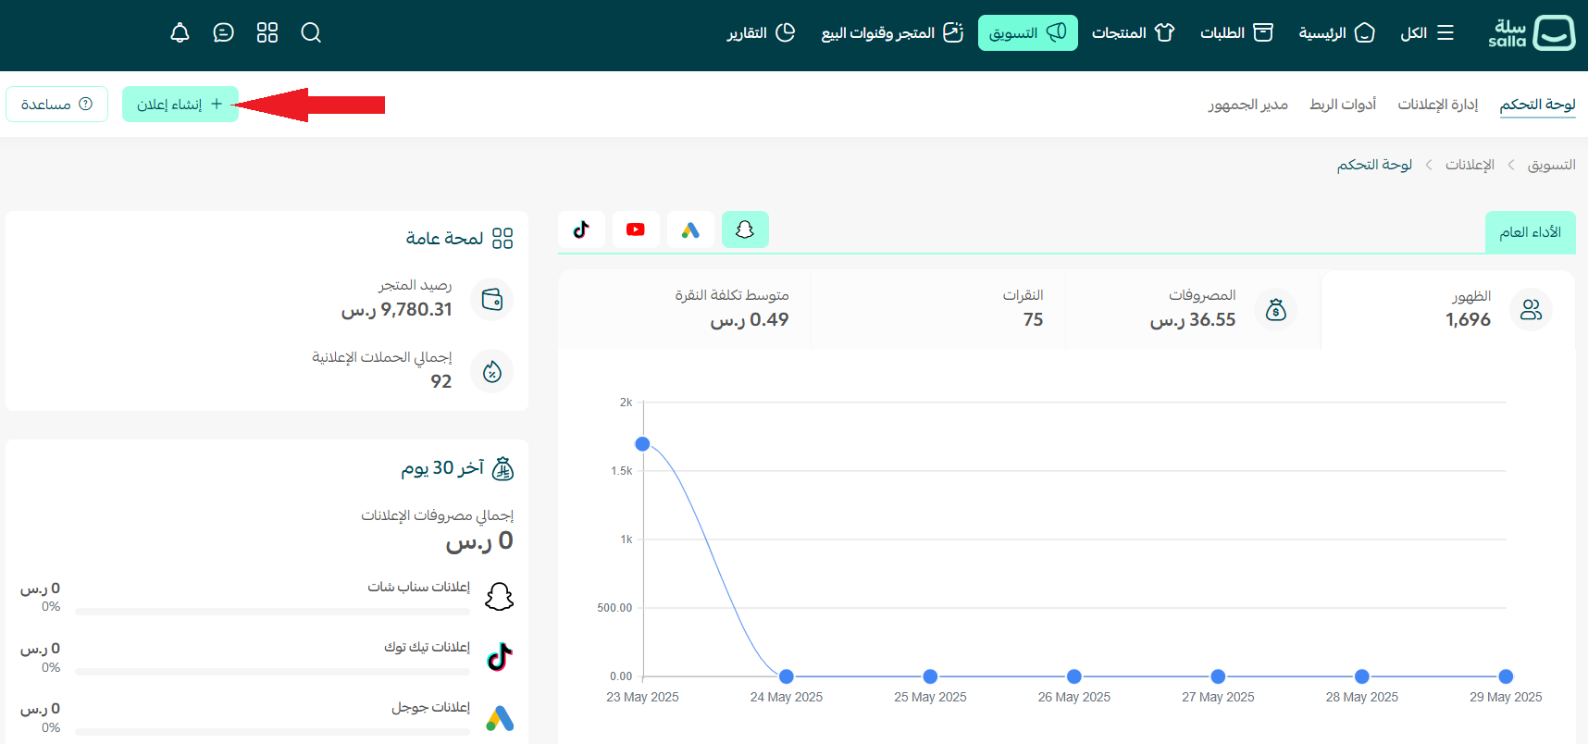Open the التقارير navigation item

coord(761,33)
